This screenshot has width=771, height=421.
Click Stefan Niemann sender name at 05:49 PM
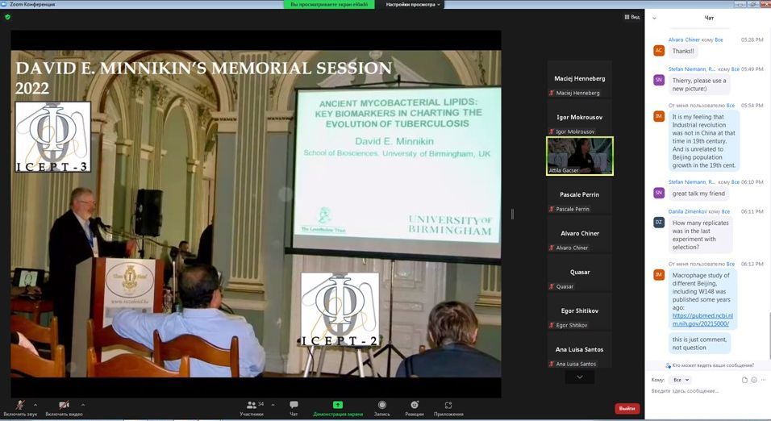coord(692,69)
